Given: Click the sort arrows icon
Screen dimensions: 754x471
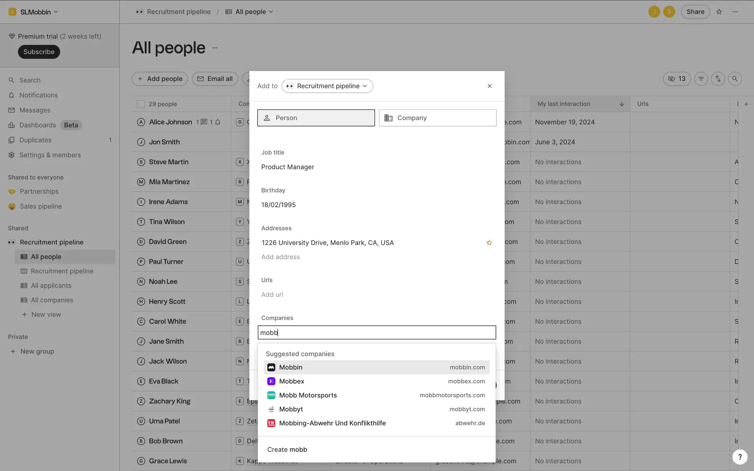Looking at the screenshot, I should click(x=718, y=79).
